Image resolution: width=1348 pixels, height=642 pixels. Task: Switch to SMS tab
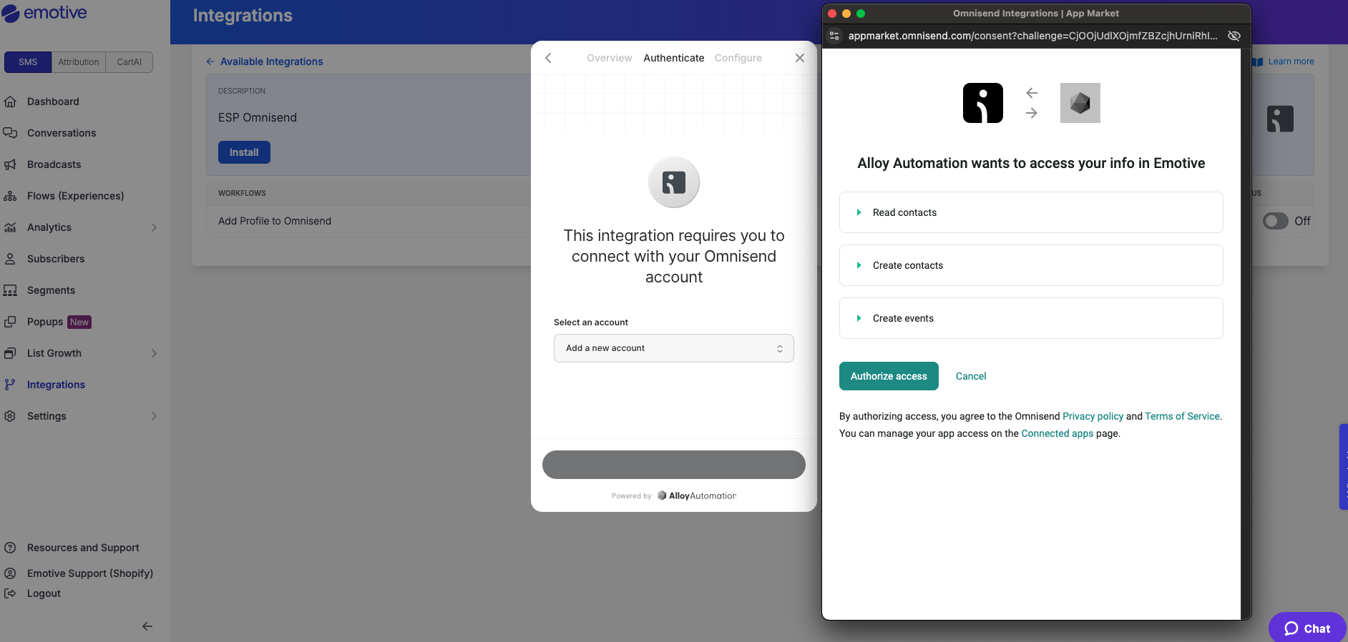[x=28, y=62]
